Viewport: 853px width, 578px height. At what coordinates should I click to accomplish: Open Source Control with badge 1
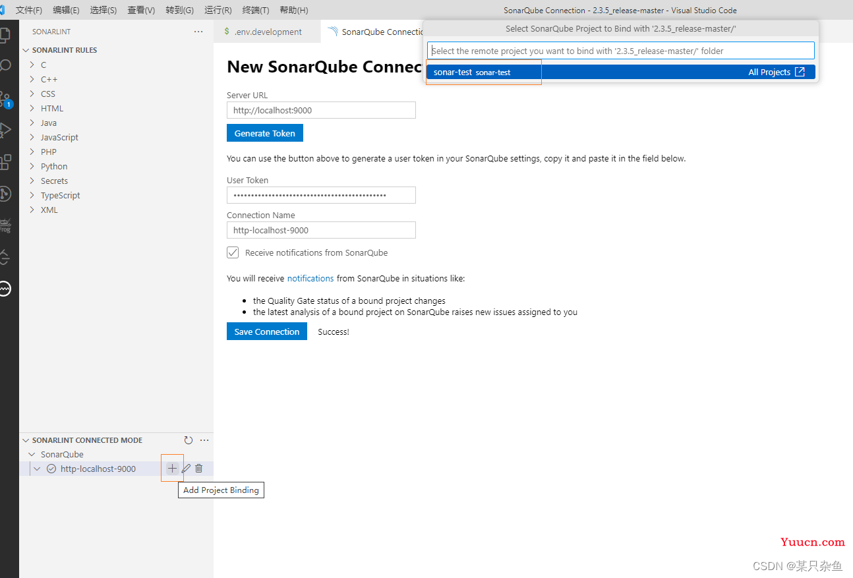tap(5, 99)
